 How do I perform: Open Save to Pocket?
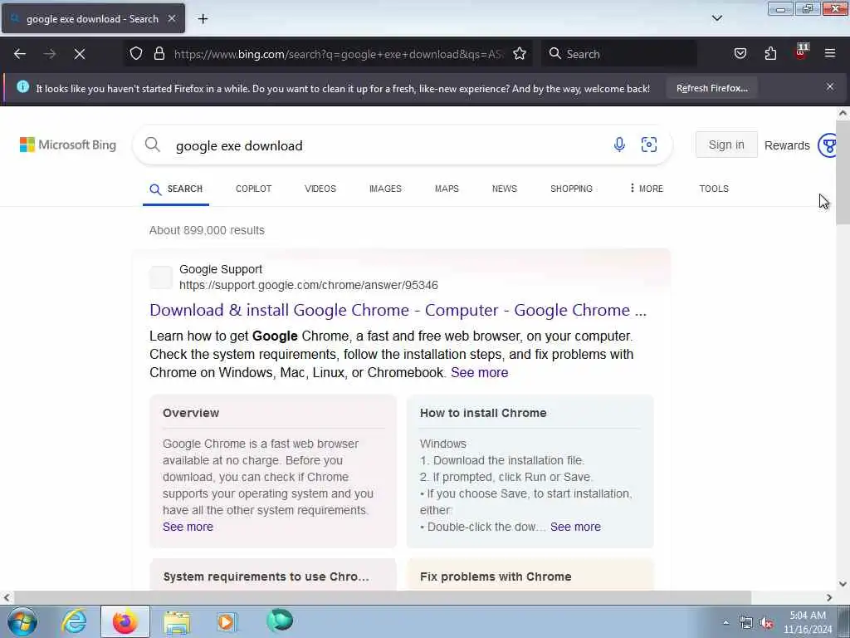740,54
